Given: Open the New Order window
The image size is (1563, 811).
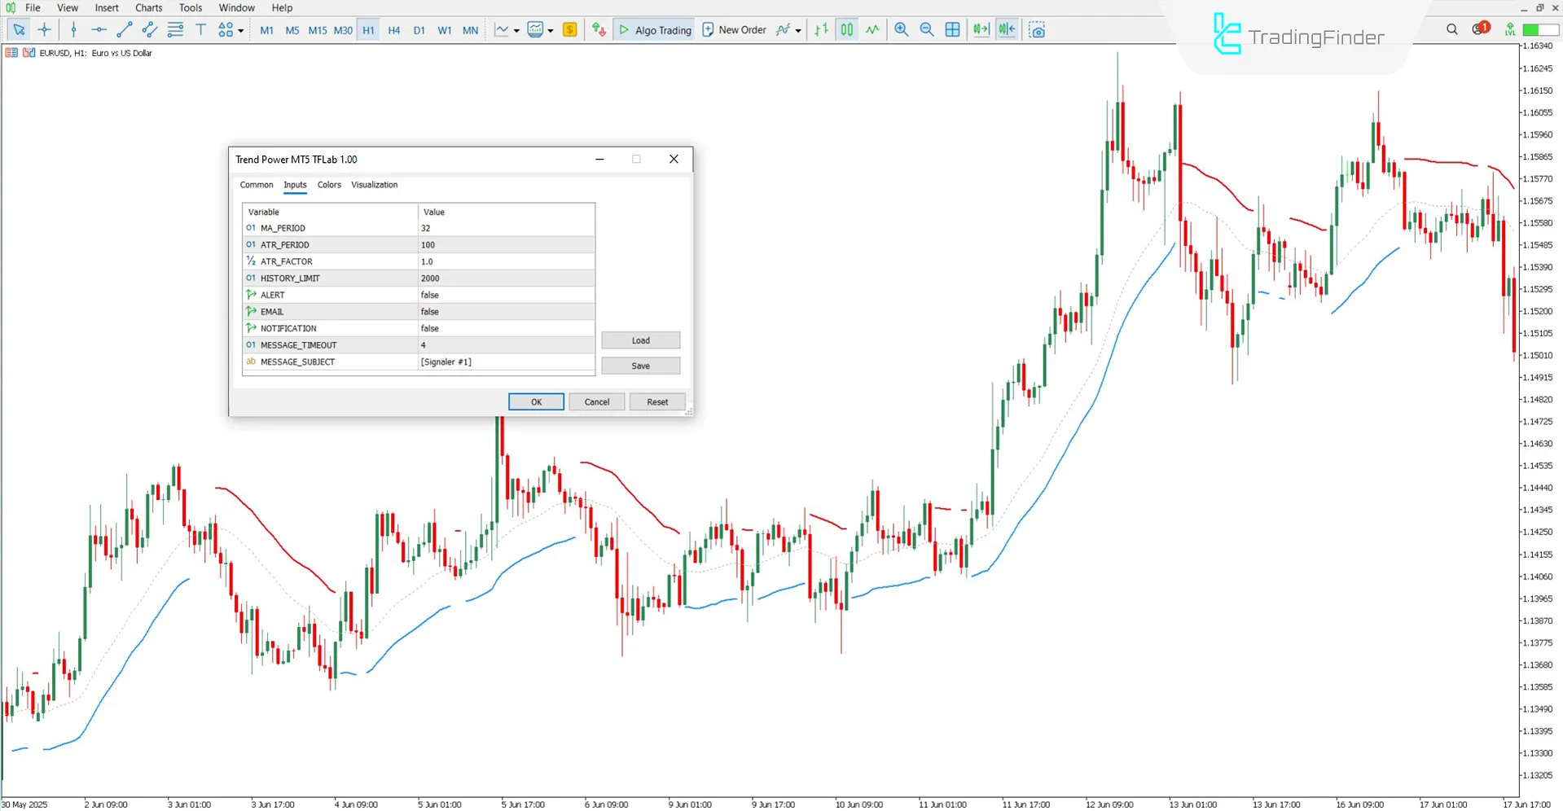Looking at the screenshot, I should (x=734, y=29).
